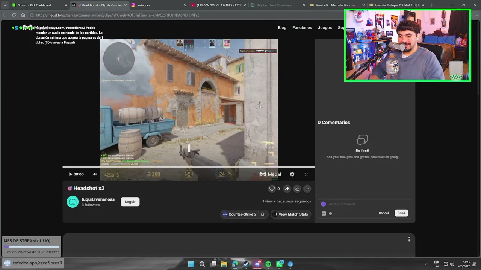The height and width of the screenshot is (270, 481).
Task: Enter fullscreen video mode
Action: pyautogui.click(x=306, y=174)
